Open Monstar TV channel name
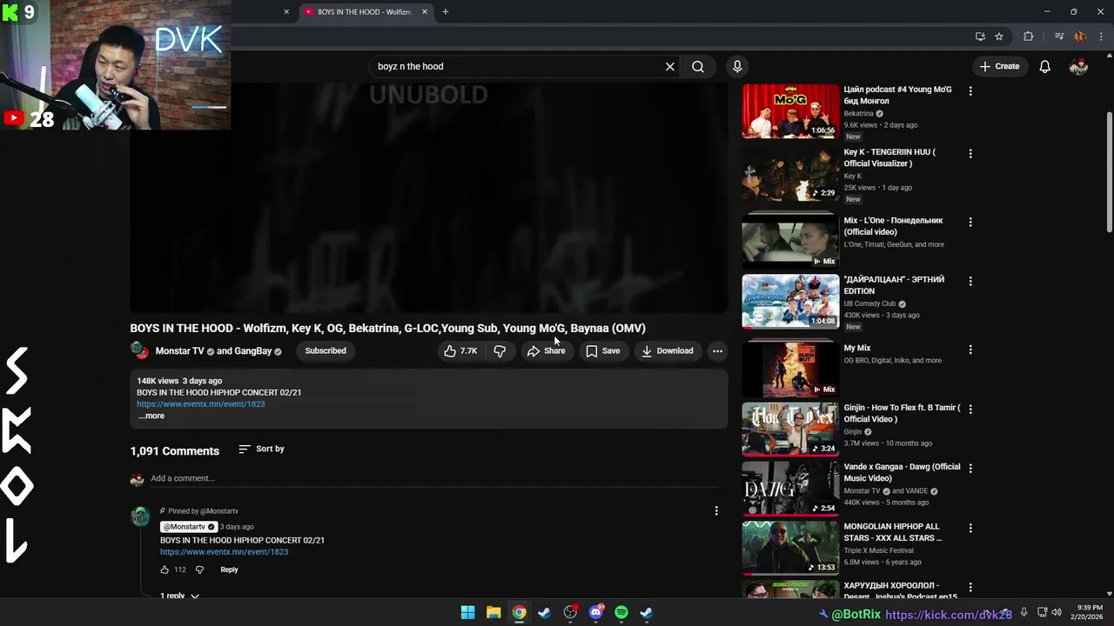Image resolution: width=1114 pixels, height=626 pixels. pos(179,351)
